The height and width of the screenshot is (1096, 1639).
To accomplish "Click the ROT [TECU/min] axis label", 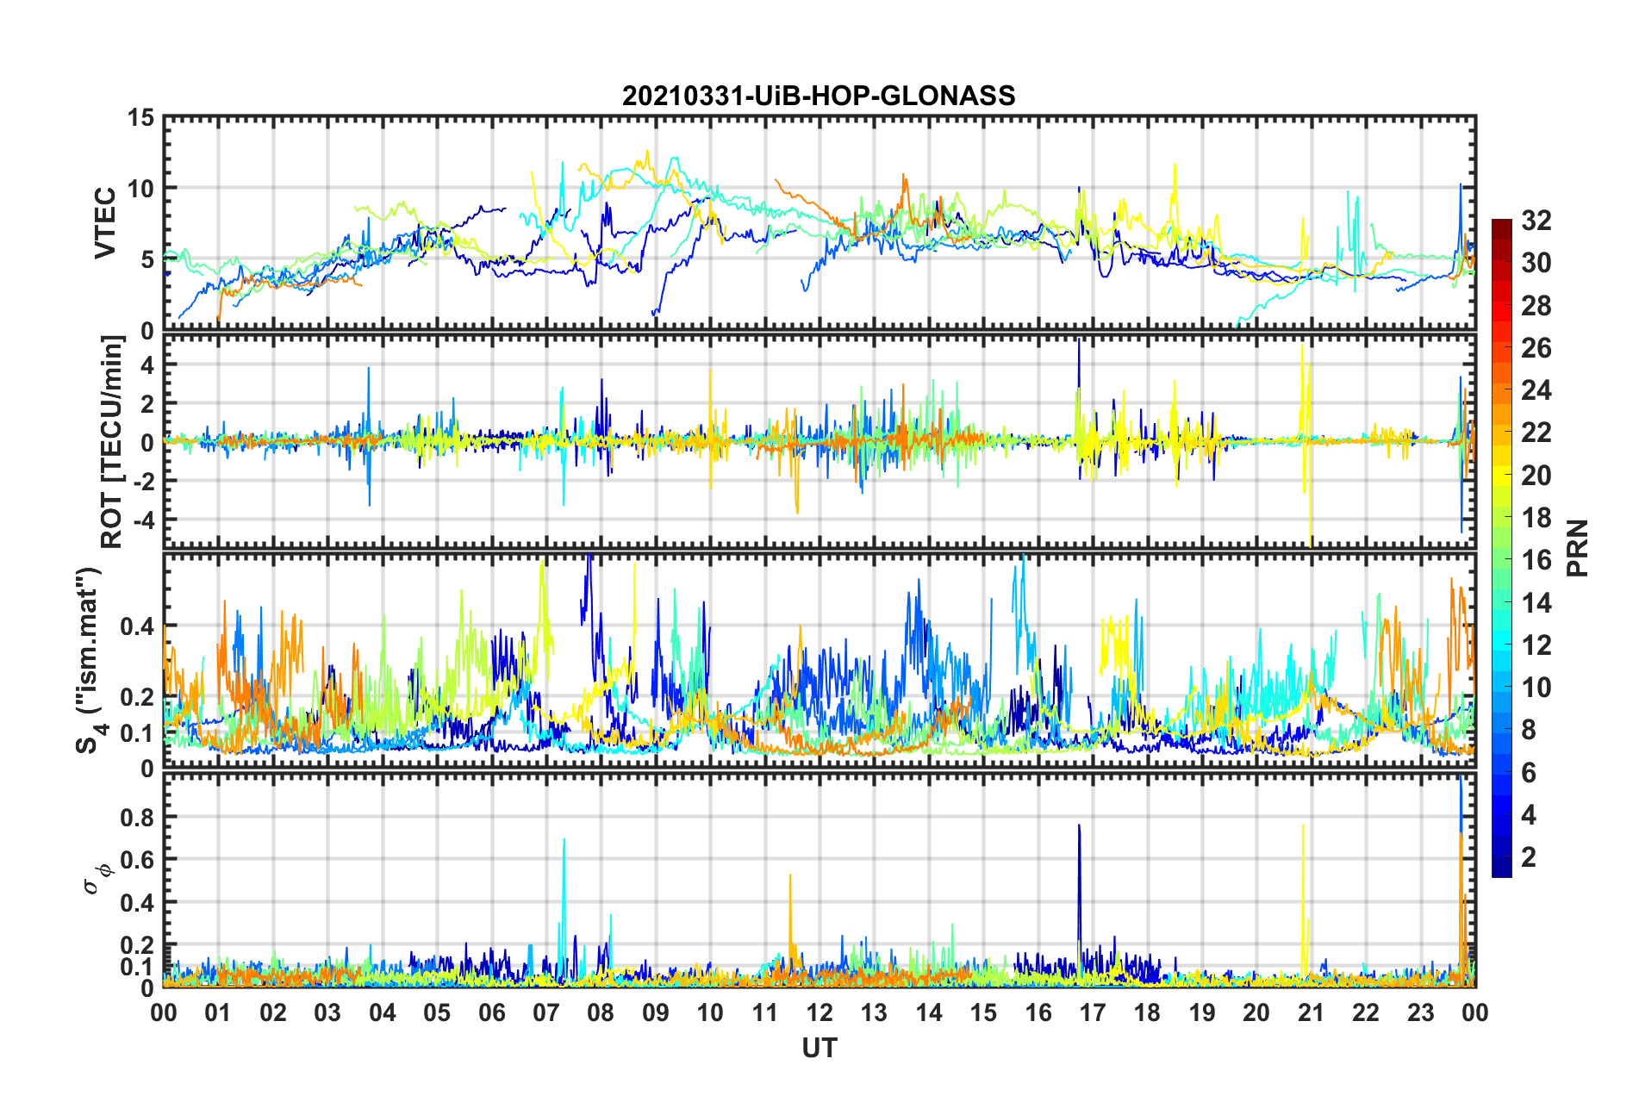I will (x=111, y=441).
